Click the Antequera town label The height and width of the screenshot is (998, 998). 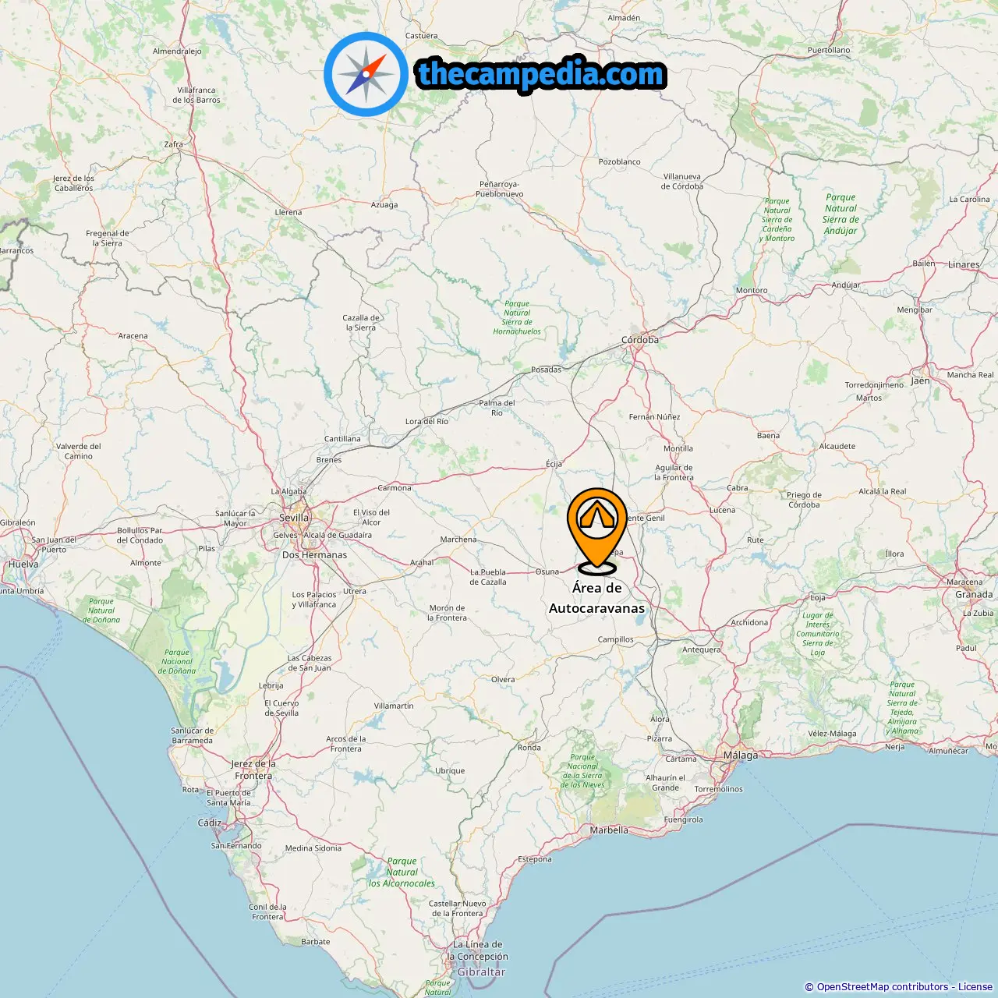(x=702, y=649)
